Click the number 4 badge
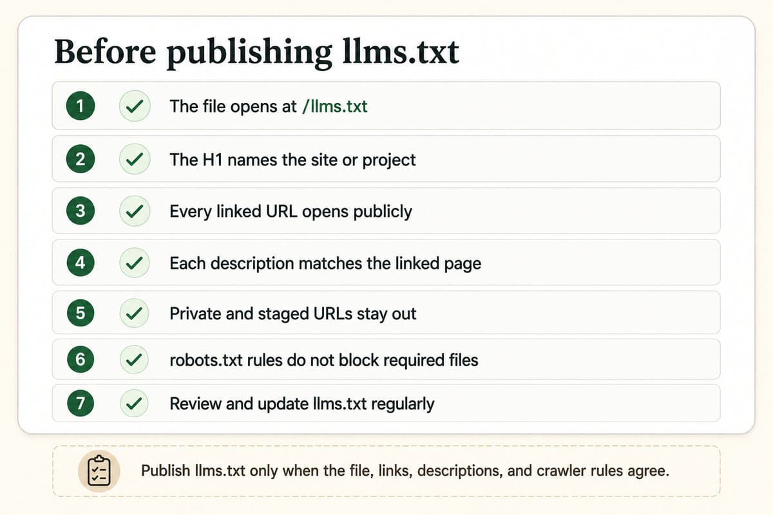 click(80, 263)
